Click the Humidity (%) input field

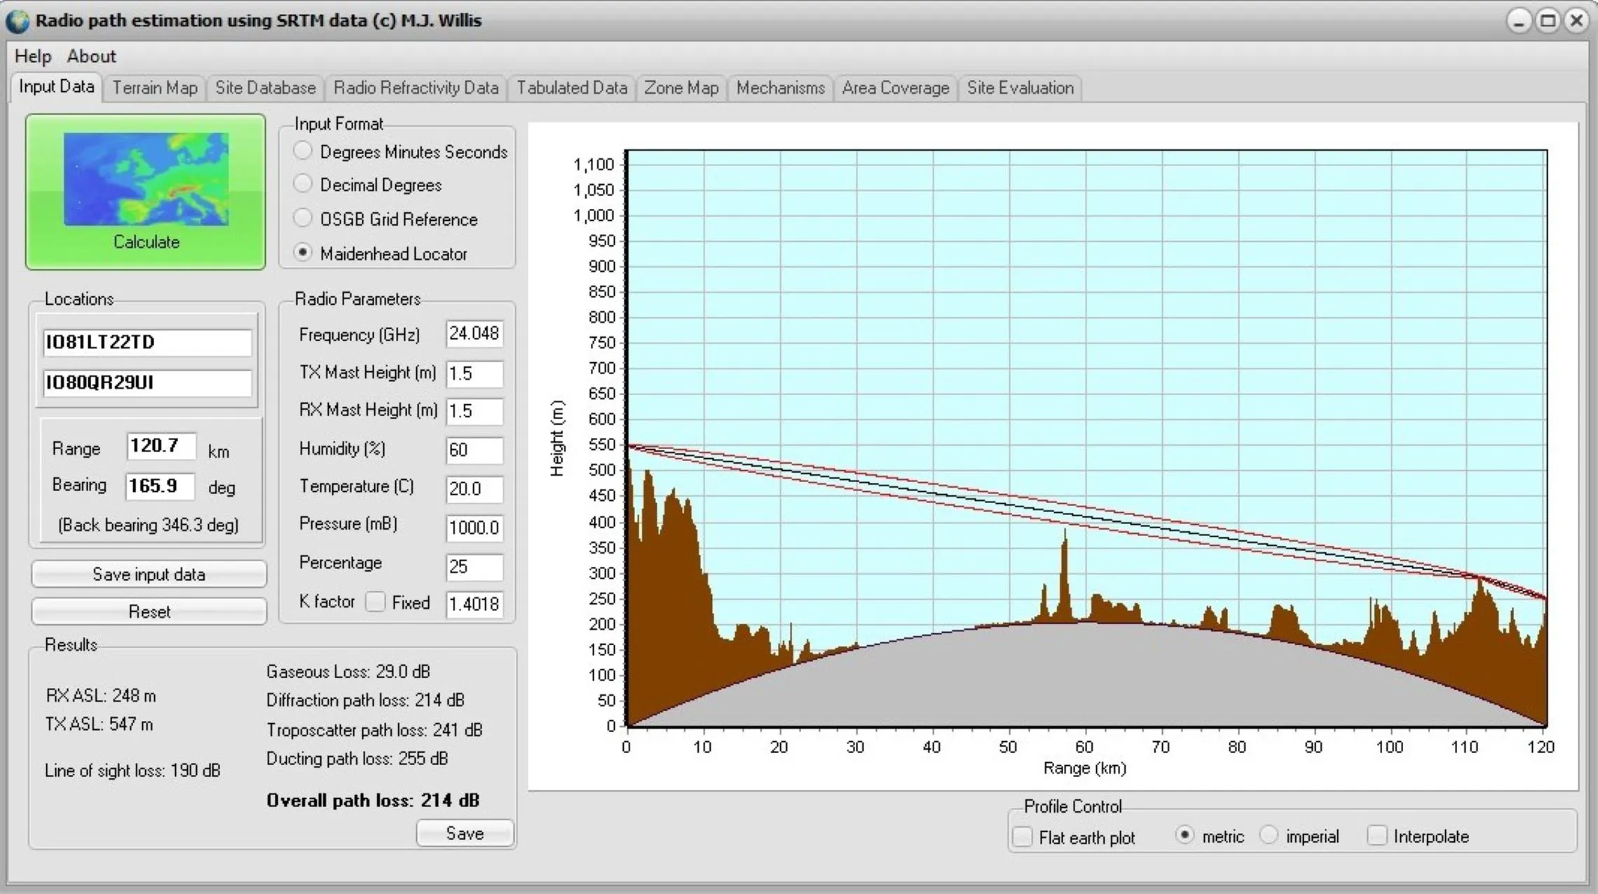click(474, 450)
